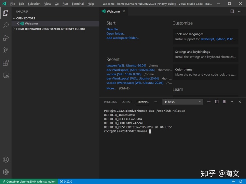Viewport: 246px width, 184px height.
Task: Open the Remote Explorer view
Action: [x=6, y=75]
